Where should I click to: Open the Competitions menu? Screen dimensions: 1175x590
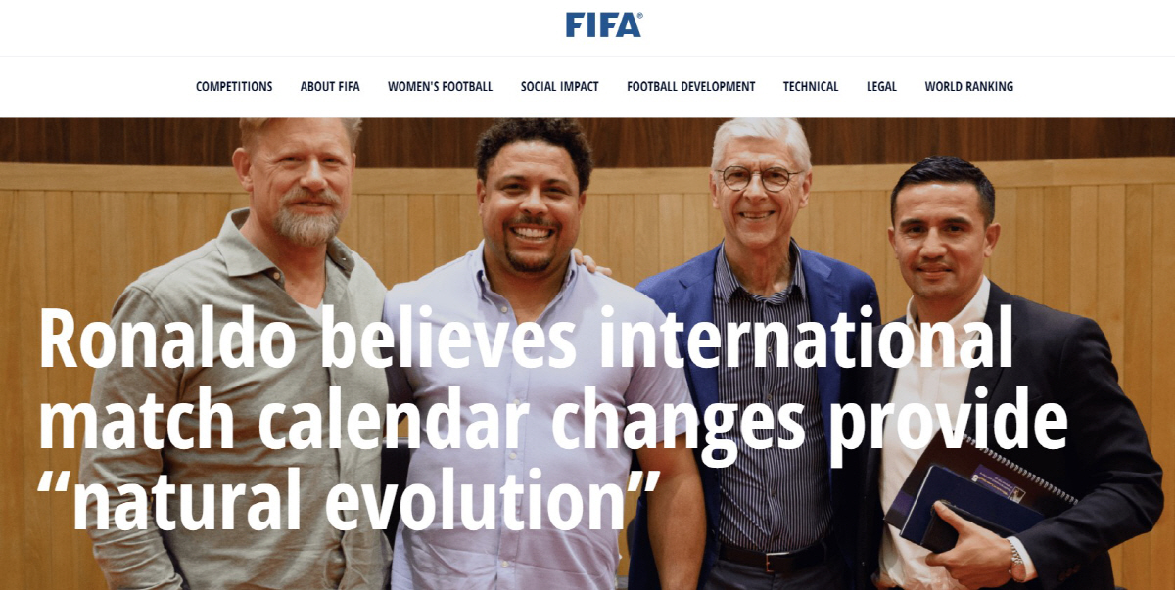234,87
